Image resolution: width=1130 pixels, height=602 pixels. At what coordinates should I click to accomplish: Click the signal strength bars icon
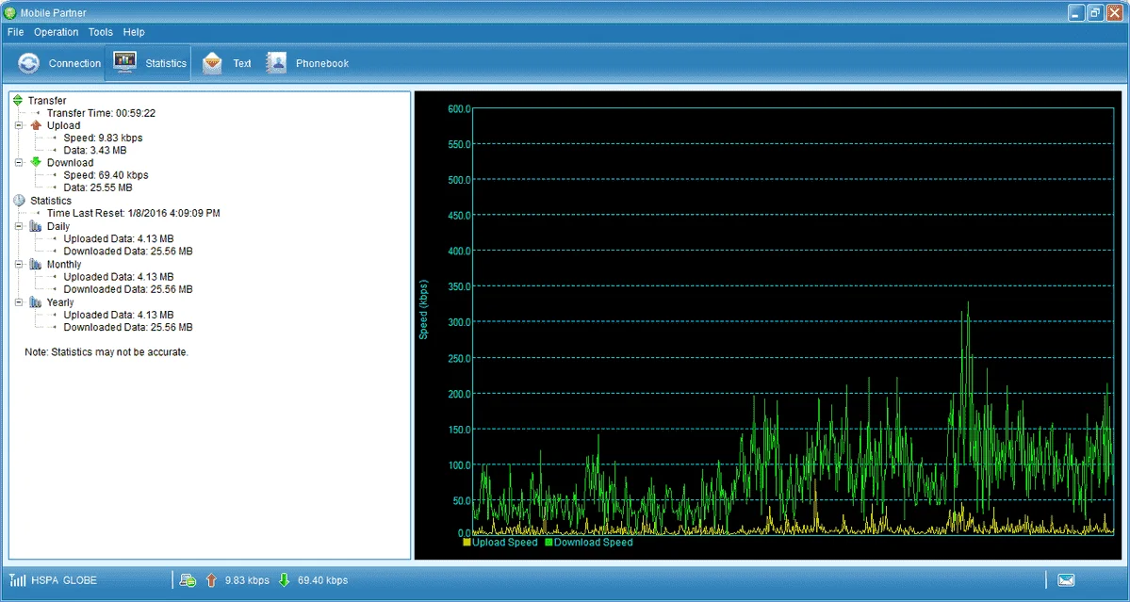coord(18,579)
